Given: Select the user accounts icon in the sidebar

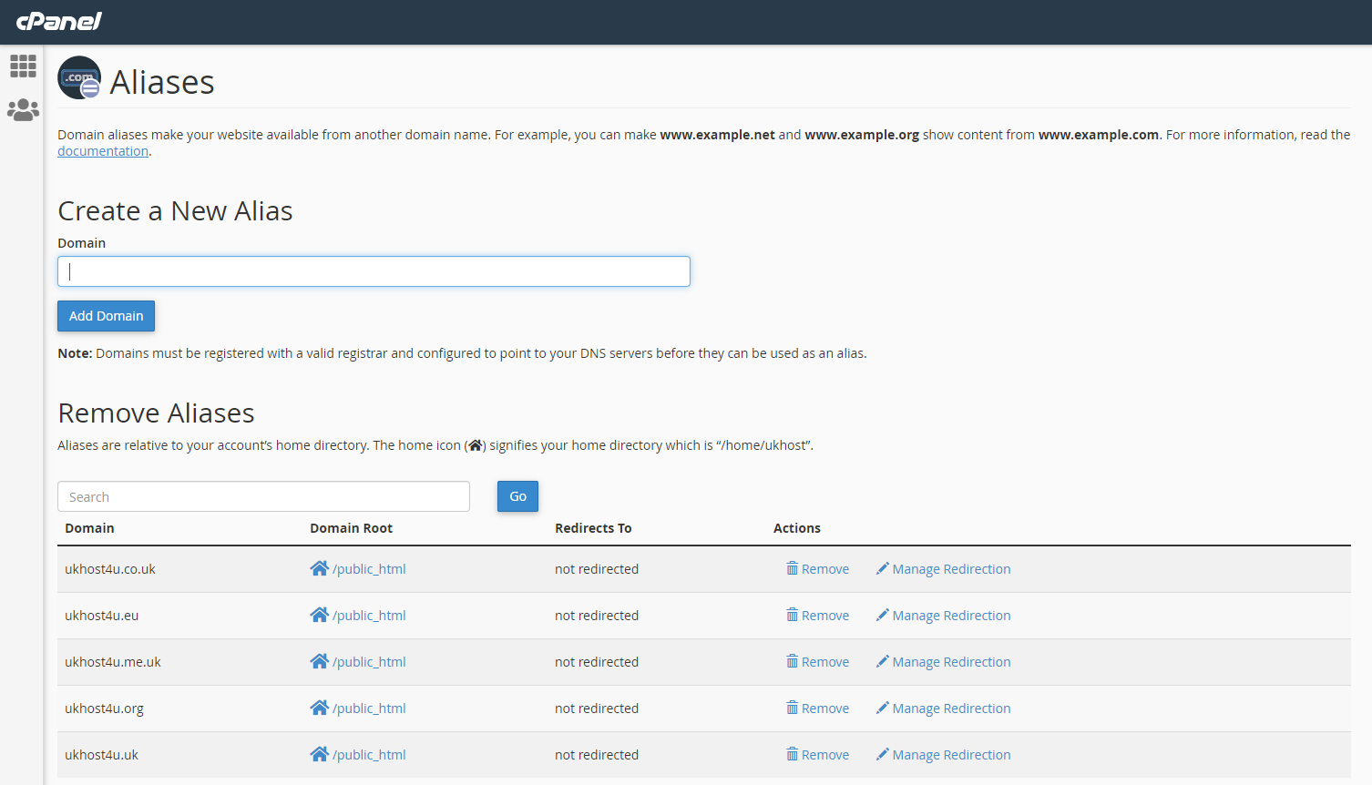Looking at the screenshot, I should [x=23, y=109].
